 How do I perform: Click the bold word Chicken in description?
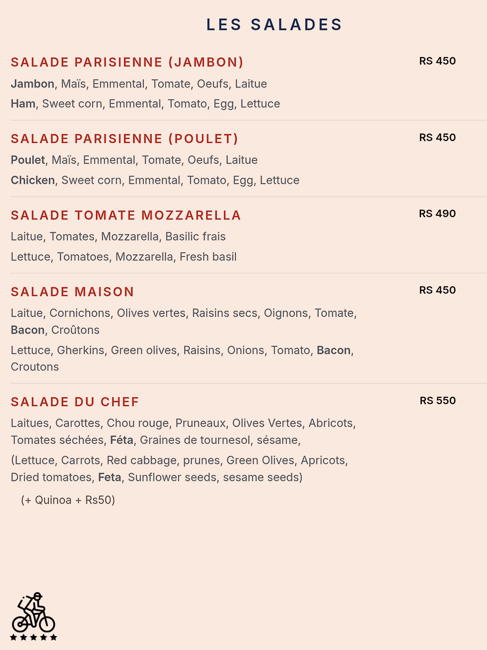click(33, 180)
